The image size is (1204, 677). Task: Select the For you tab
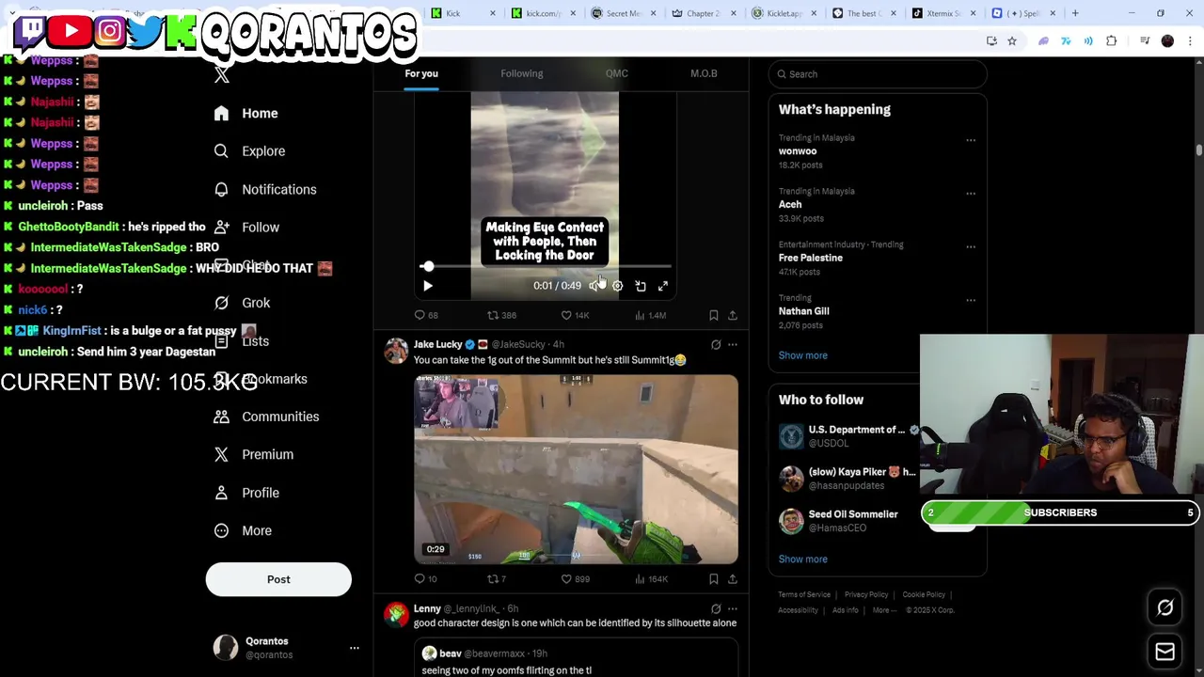tap(421, 73)
